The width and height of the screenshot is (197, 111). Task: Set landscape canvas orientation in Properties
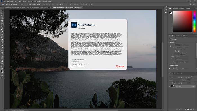click(x=179, y=51)
